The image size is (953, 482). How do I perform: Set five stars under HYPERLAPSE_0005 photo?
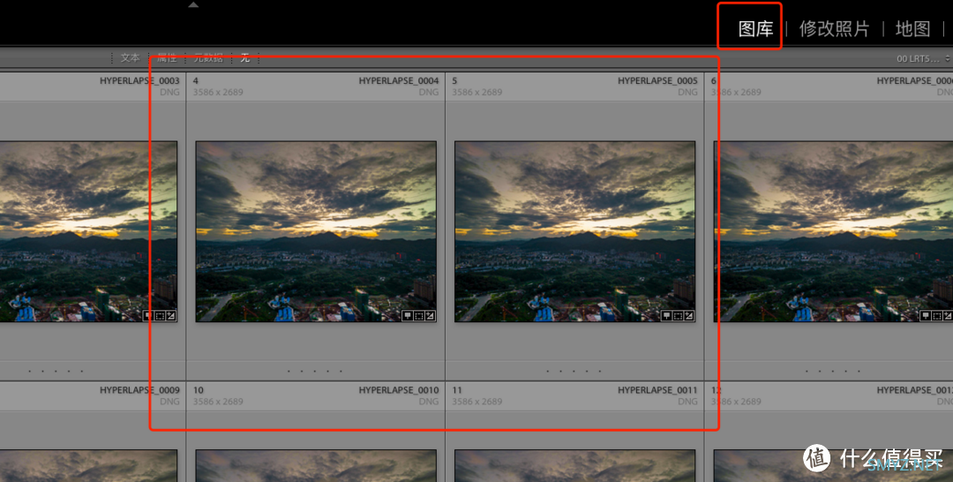(x=600, y=371)
